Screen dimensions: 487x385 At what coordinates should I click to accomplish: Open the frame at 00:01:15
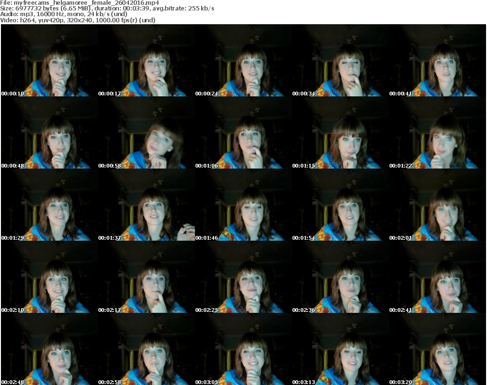pos(341,132)
